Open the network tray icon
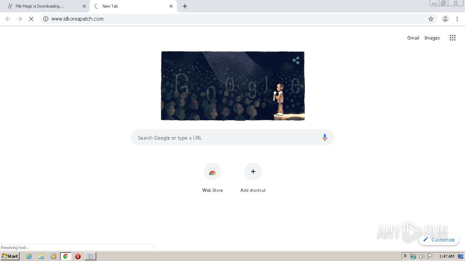The image size is (465, 261). (413, 256)
